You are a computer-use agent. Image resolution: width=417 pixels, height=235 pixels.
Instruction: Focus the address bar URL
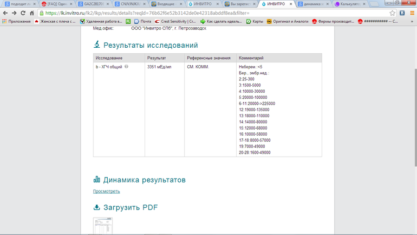pos(147,13)
